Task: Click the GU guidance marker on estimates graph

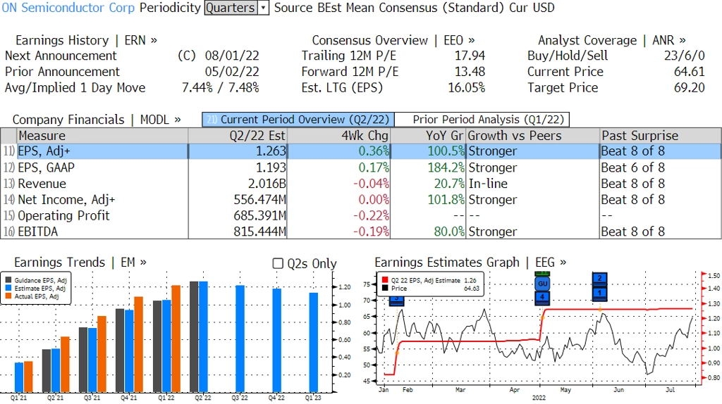Action: (x=542, y=284)
